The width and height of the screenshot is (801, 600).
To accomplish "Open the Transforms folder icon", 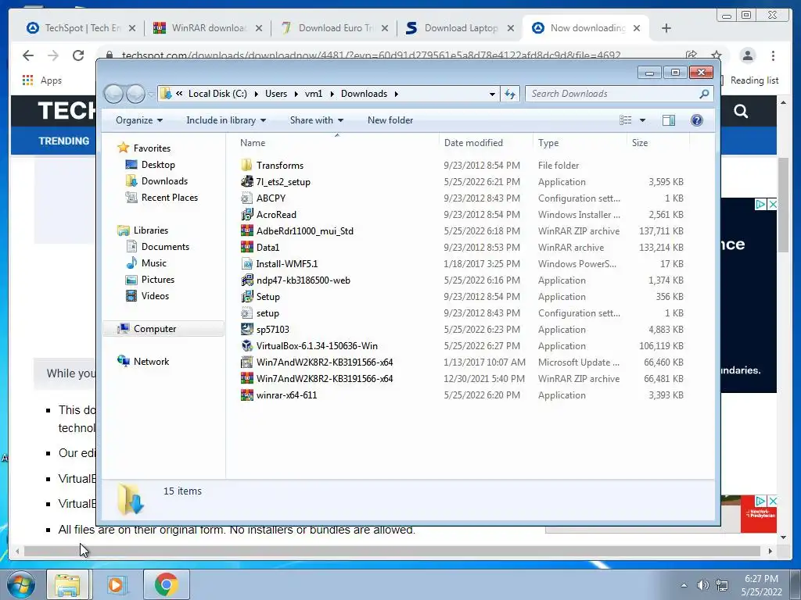I will [x=246, y=166].
